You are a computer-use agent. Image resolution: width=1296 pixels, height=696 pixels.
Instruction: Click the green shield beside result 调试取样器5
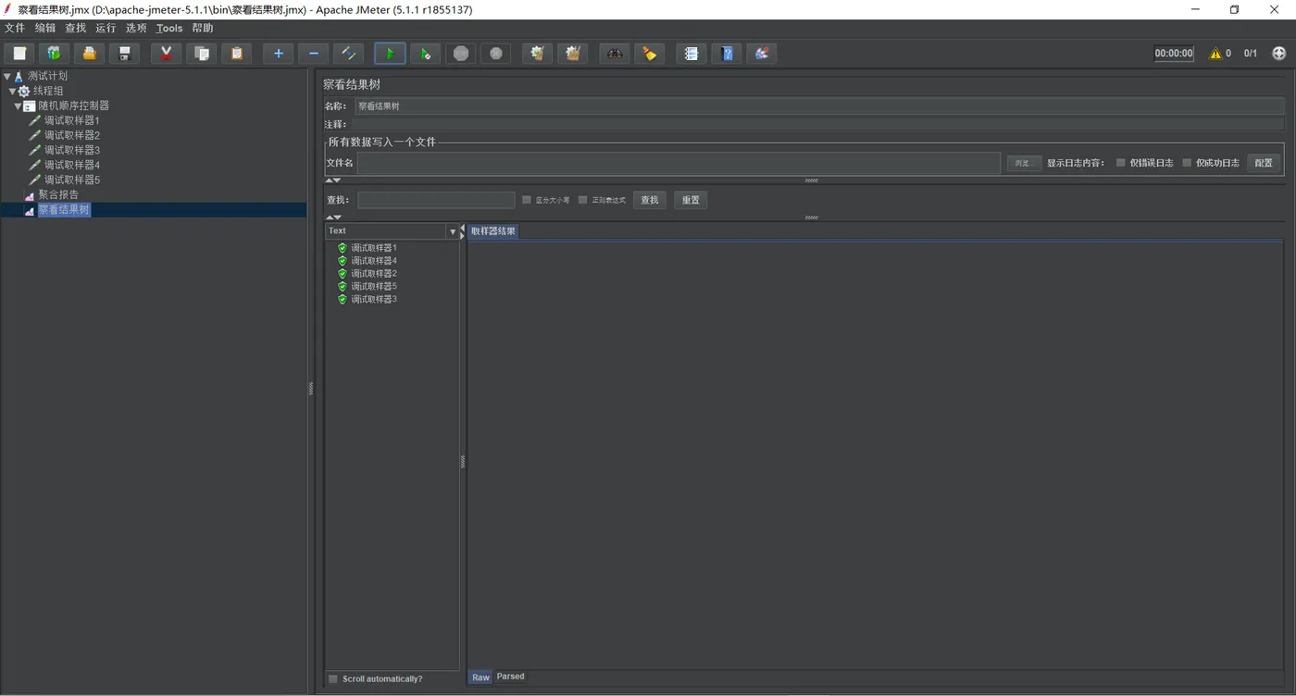point(343,287)
